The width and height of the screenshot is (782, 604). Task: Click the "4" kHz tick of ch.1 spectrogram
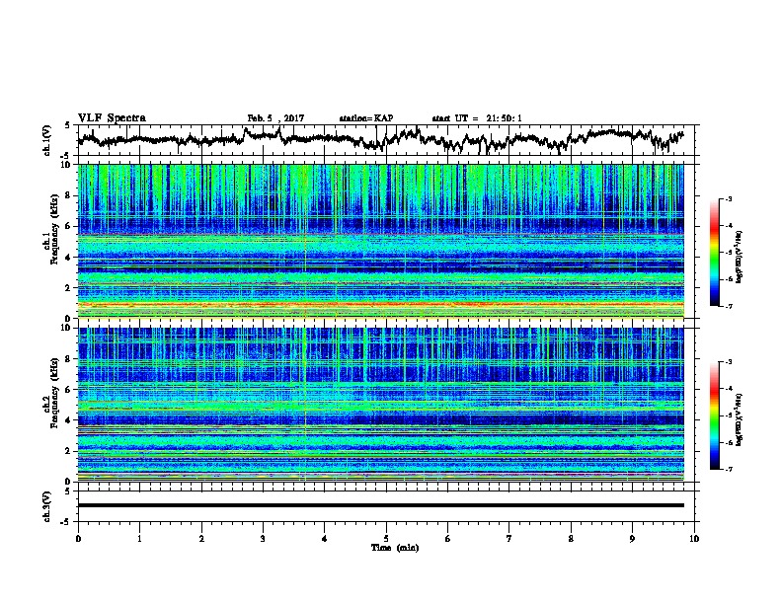coord(68,258)
